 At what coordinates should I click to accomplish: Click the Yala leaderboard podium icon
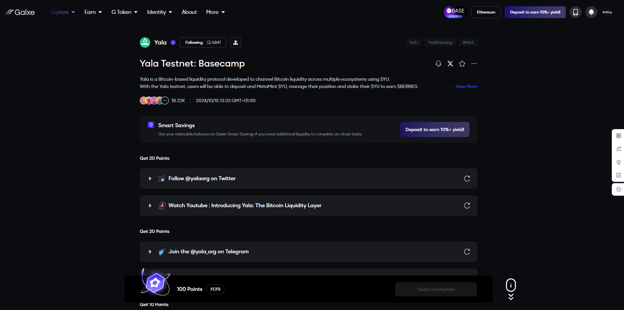(x=235, y=42)
